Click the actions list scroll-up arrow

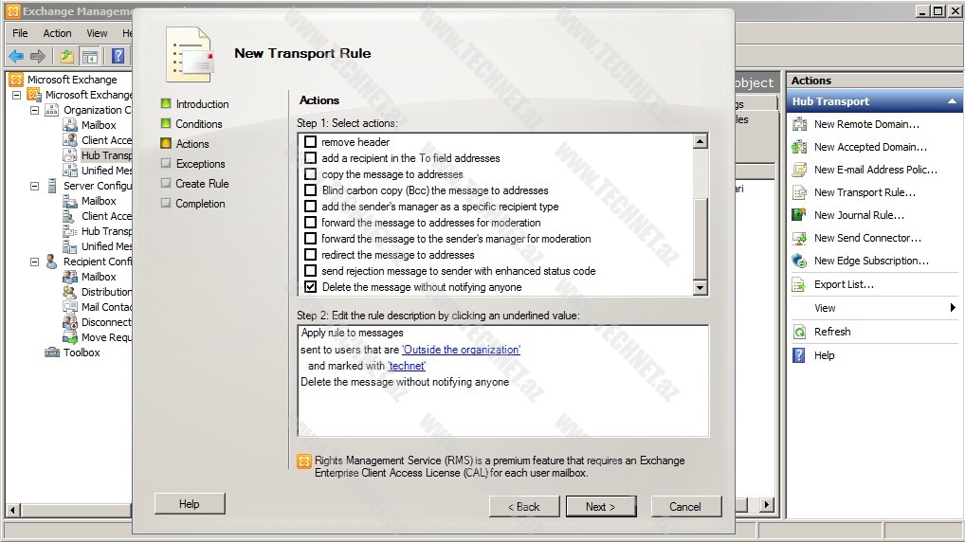[701, 142]
